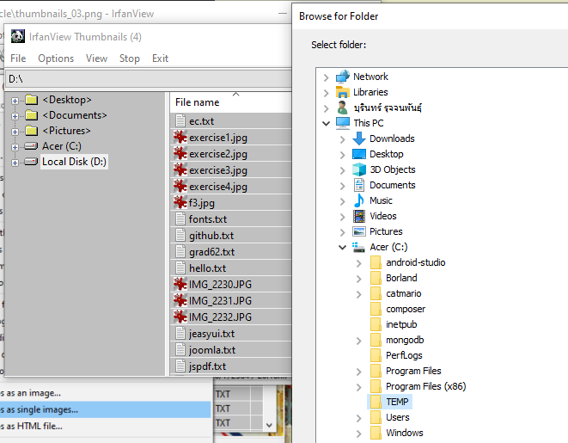Expand the Acer (C:) drive in left tree
568x443 pixels.
pos(15,146)
